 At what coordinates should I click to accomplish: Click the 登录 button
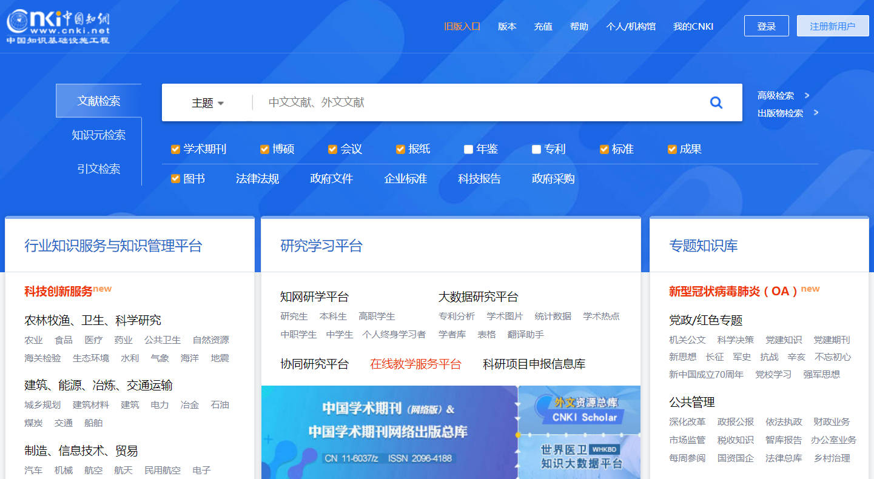click(767, 26)
